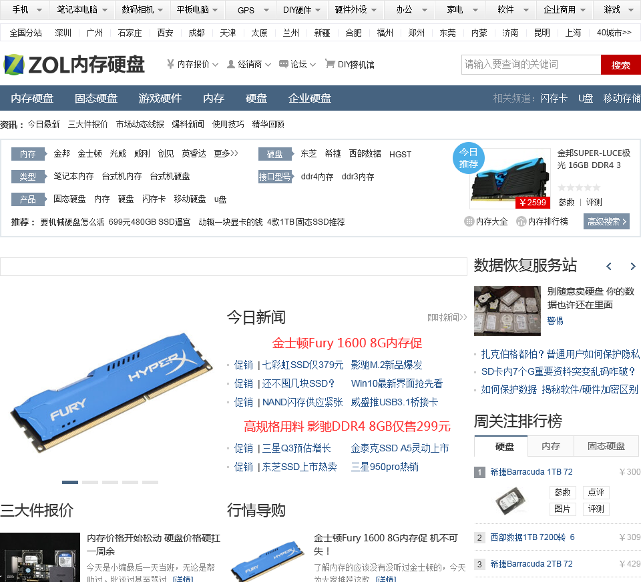Viewport: 641px width, 582px height.
Task: Expand the 手机 top category dropdown
Action: [39, 10]
